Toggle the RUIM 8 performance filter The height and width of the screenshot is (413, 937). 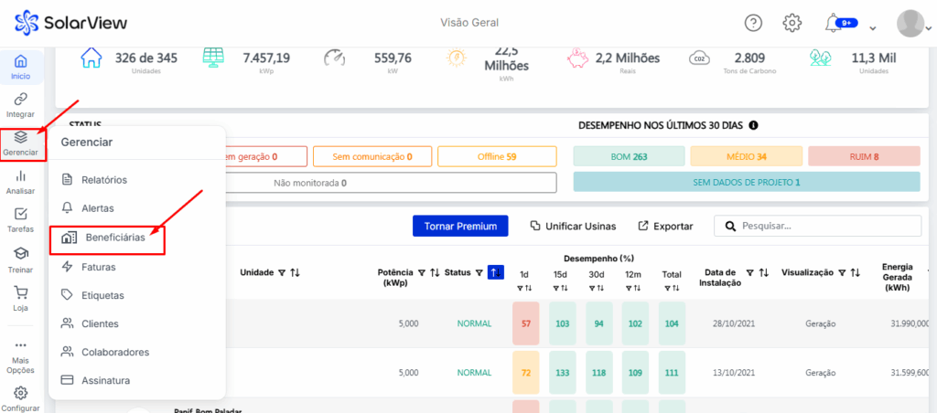click(x=863, y=157)
